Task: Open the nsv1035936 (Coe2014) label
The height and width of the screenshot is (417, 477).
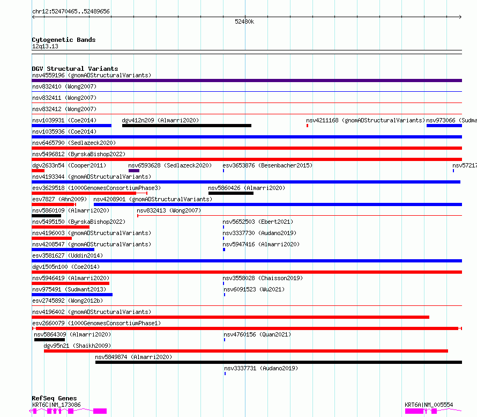Action: coord(64,131)
